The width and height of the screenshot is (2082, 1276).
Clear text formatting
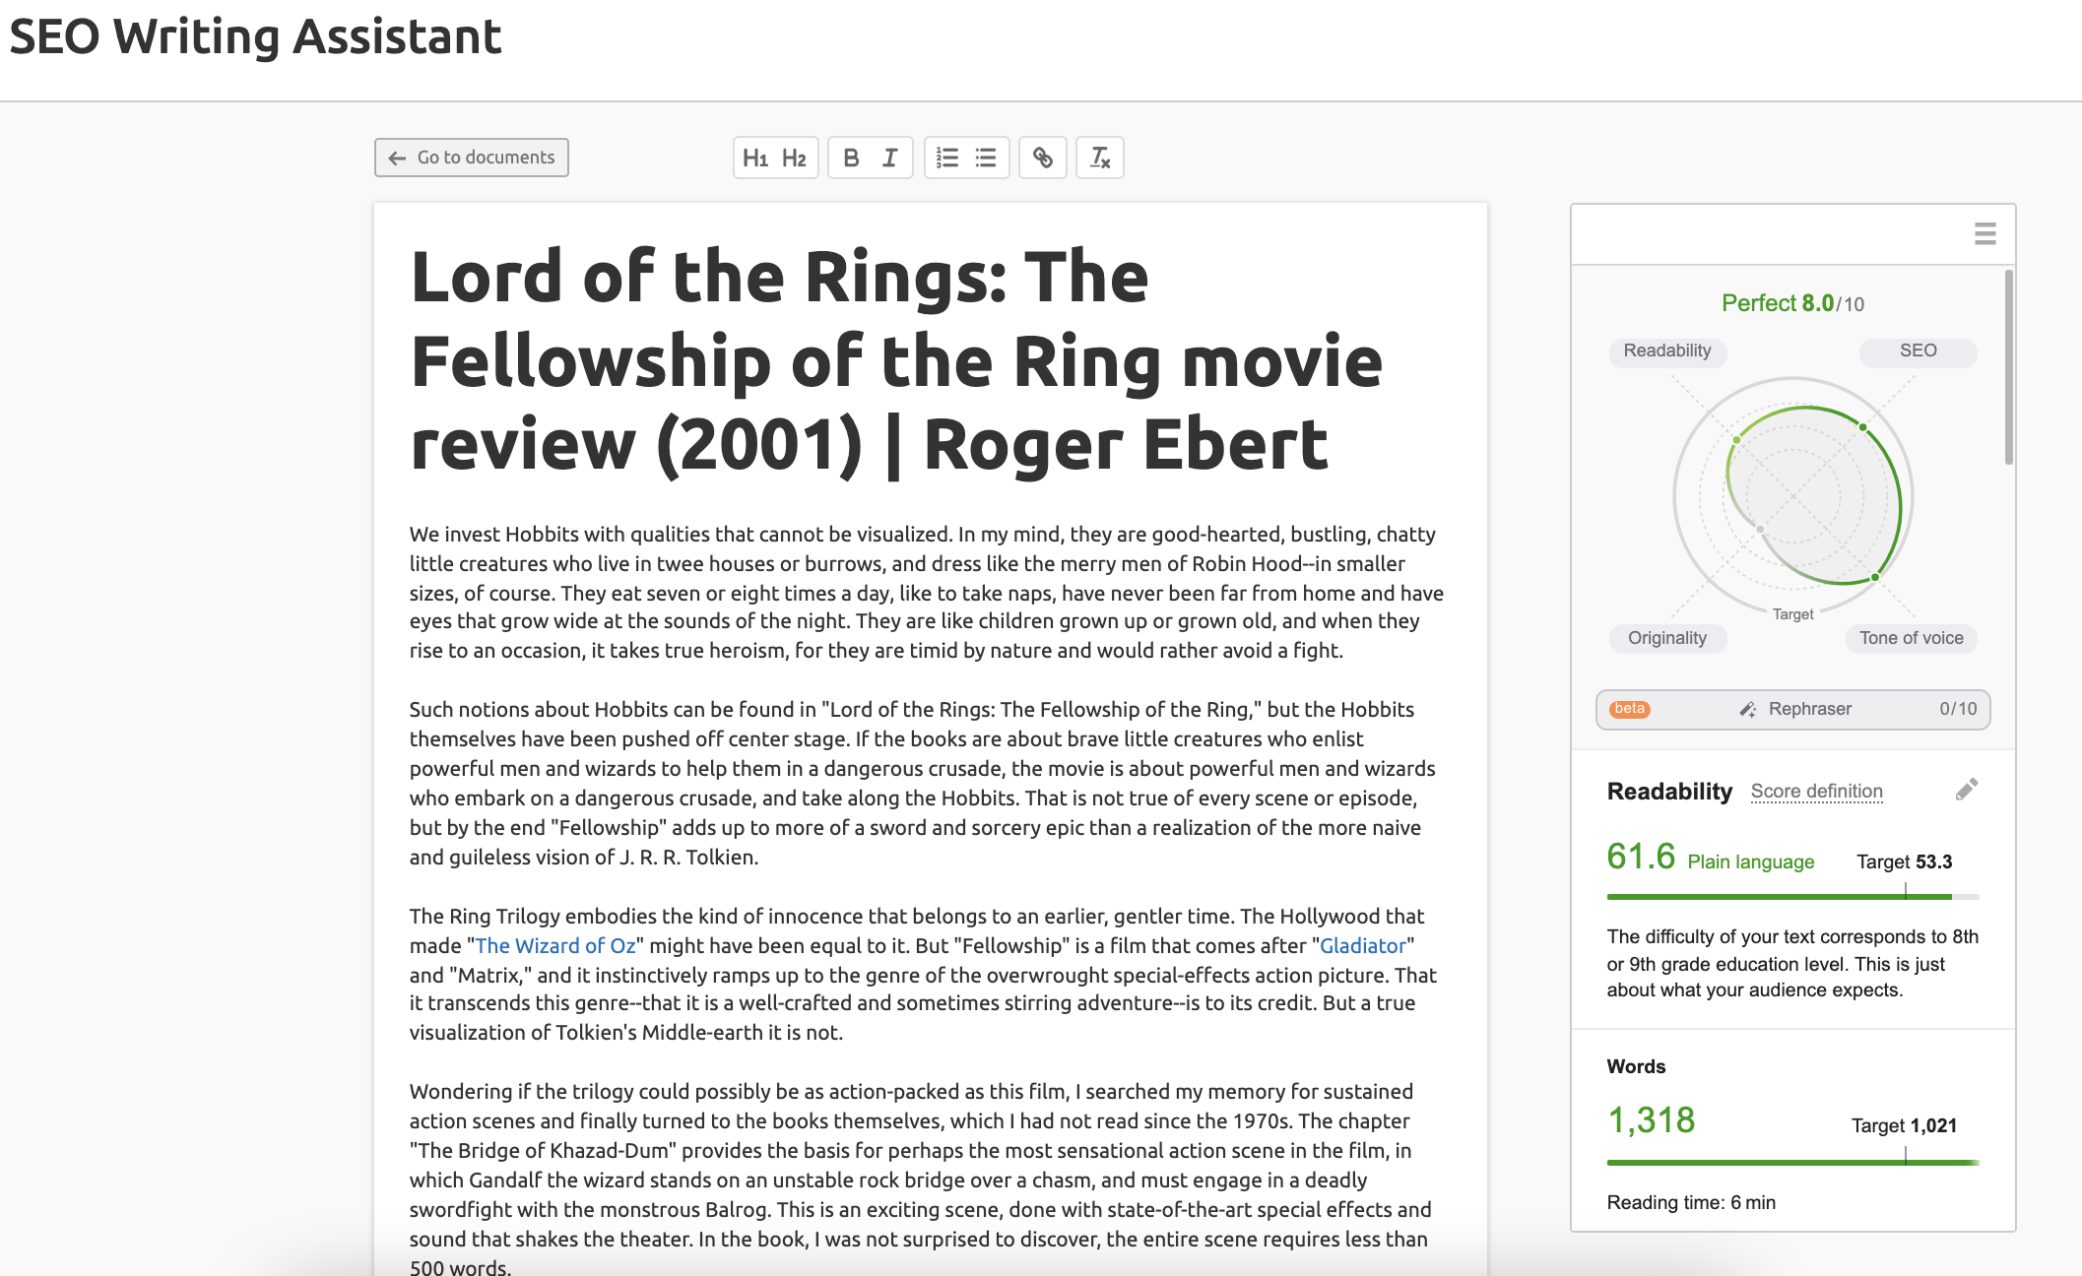pos(1100,158)
